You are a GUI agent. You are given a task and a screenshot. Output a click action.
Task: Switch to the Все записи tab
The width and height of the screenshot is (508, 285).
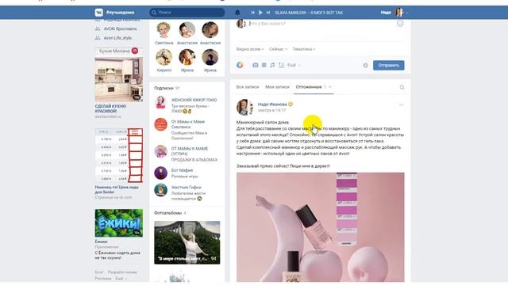tap(248, 87)
